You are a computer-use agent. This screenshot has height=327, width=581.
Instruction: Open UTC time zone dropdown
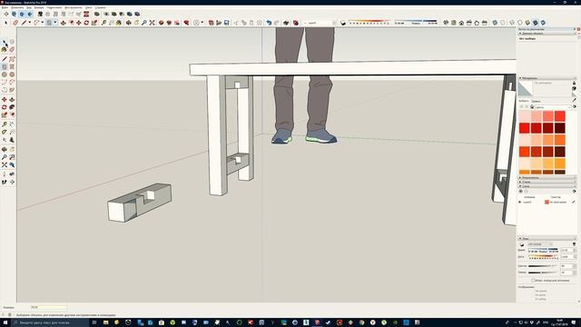(x=541, y=244)
